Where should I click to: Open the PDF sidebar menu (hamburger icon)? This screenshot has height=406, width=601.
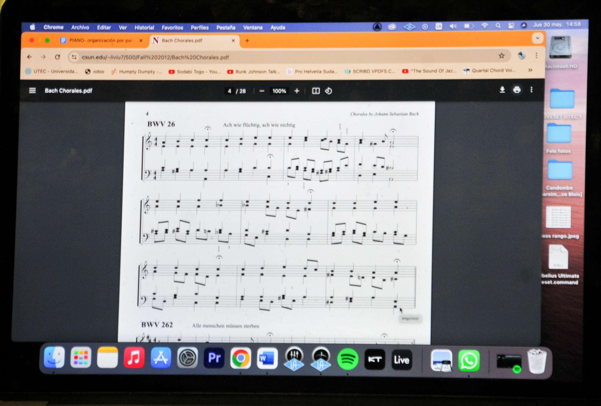pyautogui.click(x=33, y=90)
